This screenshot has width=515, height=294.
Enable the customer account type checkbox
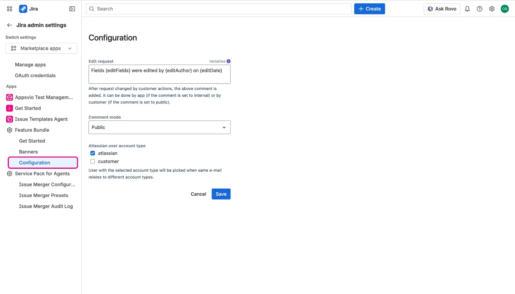(93, 161)
